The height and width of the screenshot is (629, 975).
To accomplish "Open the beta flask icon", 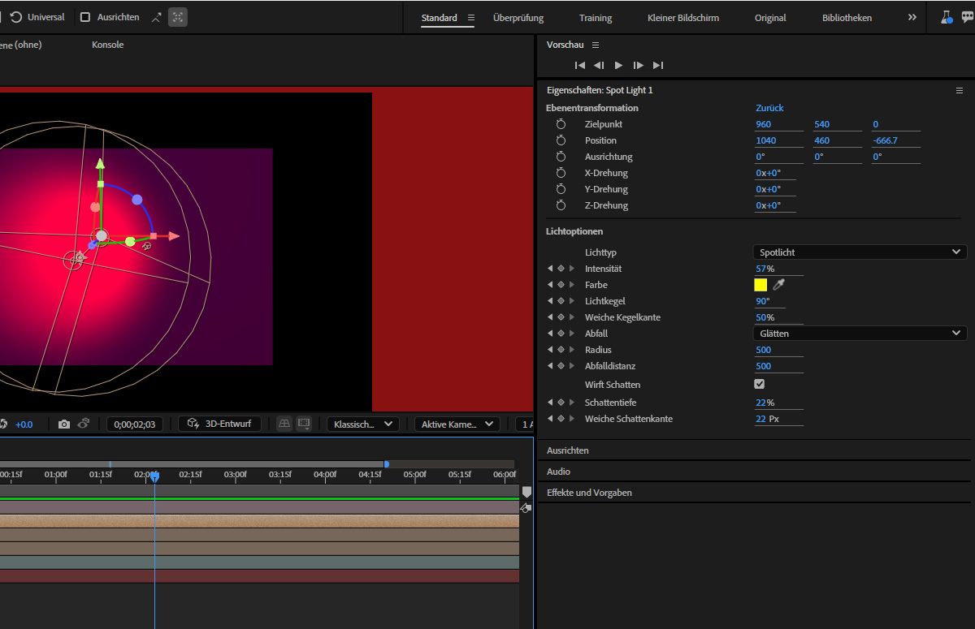I will click(x=947, y=17).
